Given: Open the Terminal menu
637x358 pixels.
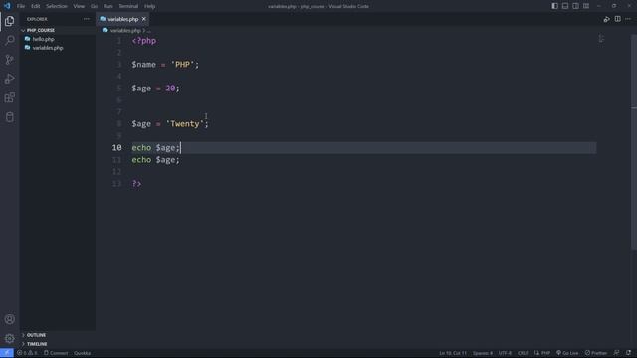Looking at the screenshot, I should point(128,6).
